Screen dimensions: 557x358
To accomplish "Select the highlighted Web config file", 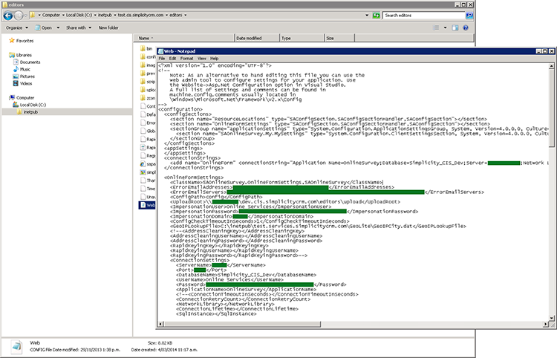I will [147, 205].
